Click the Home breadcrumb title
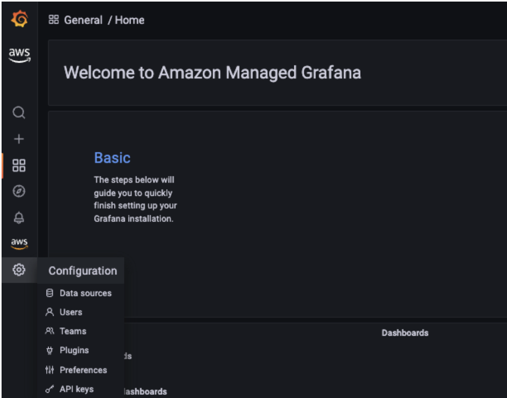 point(130,20)
